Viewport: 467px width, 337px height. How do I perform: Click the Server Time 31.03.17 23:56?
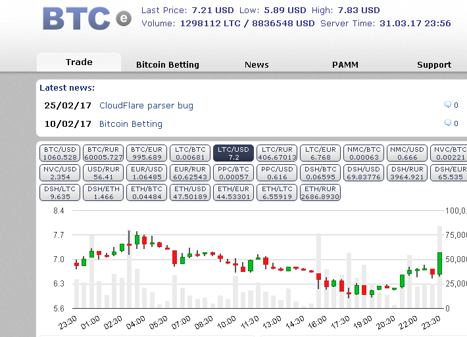[x=415, y=23]
